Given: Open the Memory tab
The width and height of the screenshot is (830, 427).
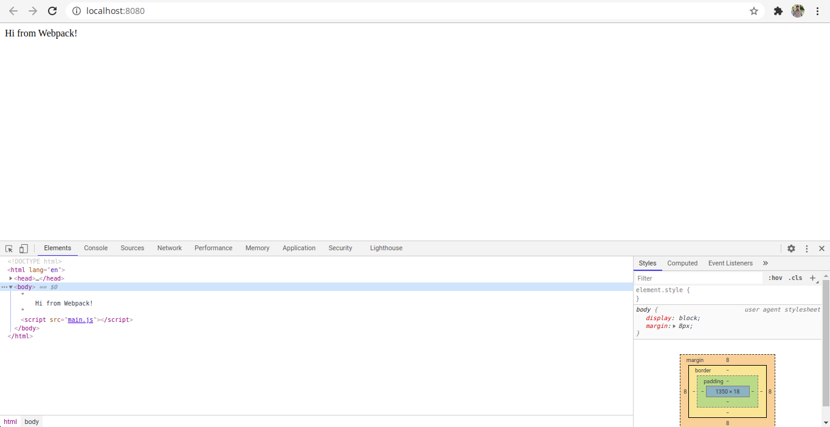Looking at the screenshot, I should (x=257, y=248).
